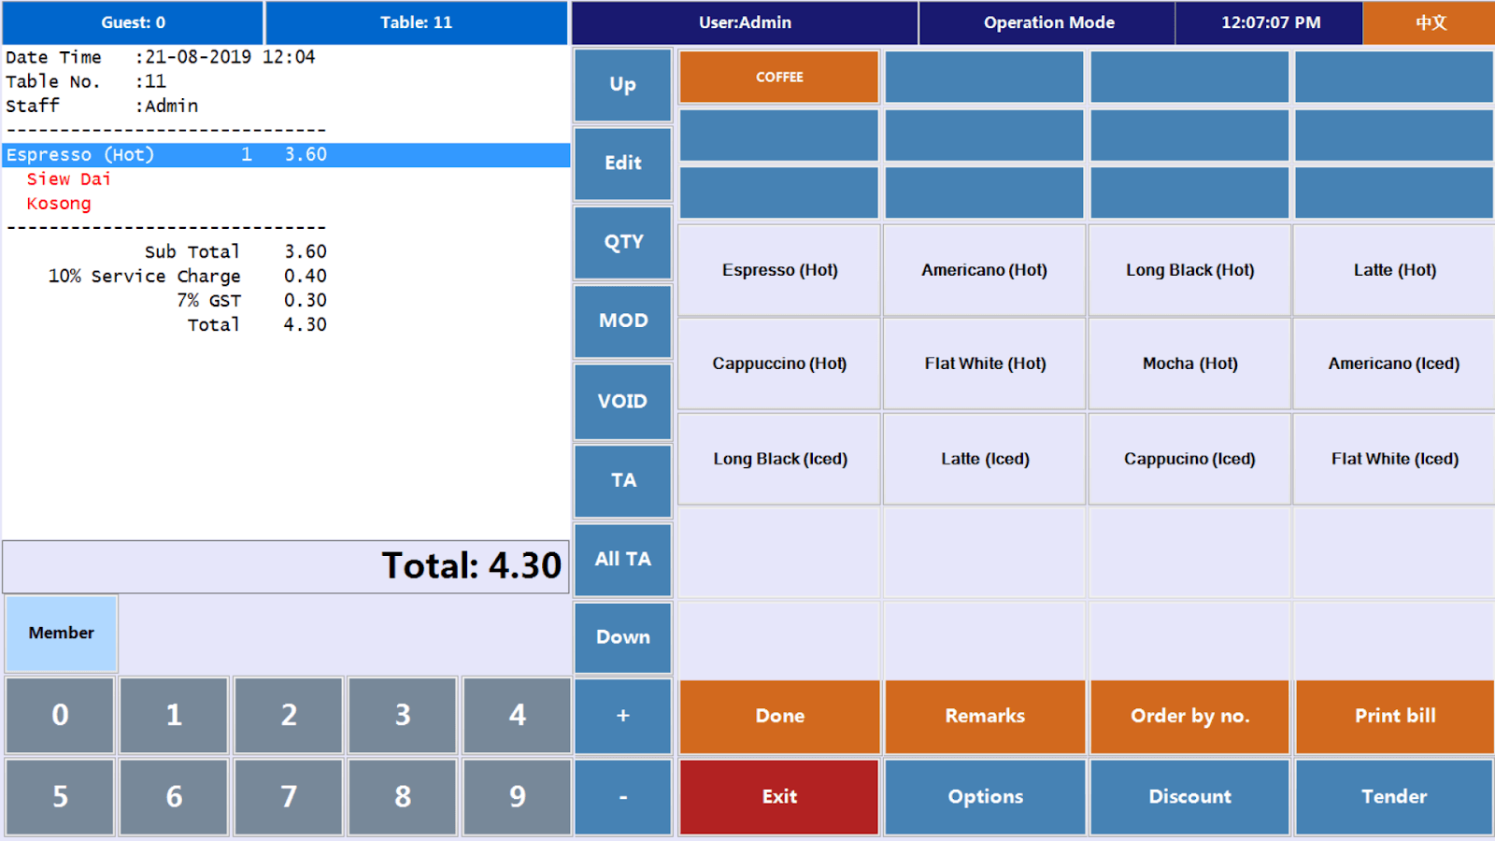This screenshot has height=841, width=1495.
Task: Open the Member lookup button
Action: point(62,633)
